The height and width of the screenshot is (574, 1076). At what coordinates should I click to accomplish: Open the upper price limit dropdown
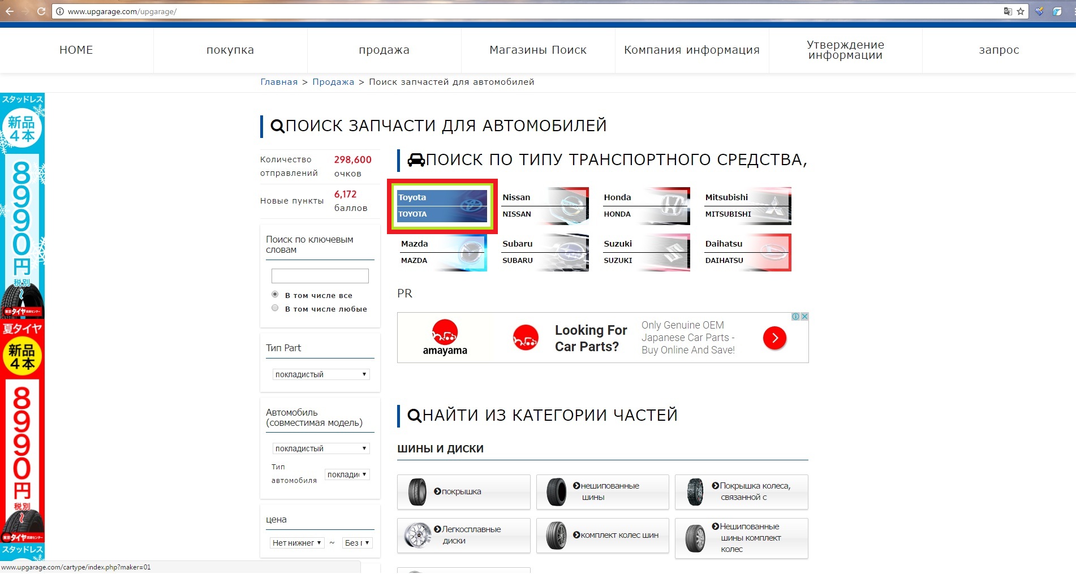358,543
